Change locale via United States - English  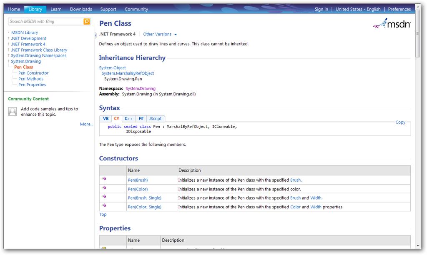358,9
